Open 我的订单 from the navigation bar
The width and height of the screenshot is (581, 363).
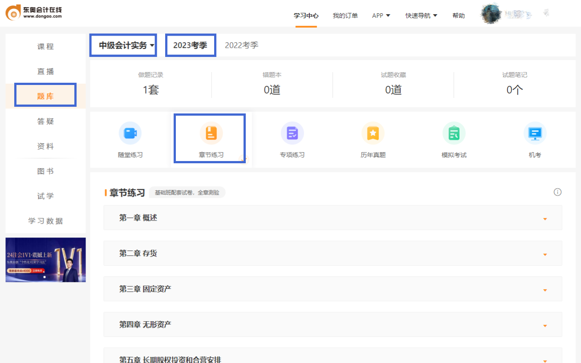pyautogui.click(x=345, y=15)
